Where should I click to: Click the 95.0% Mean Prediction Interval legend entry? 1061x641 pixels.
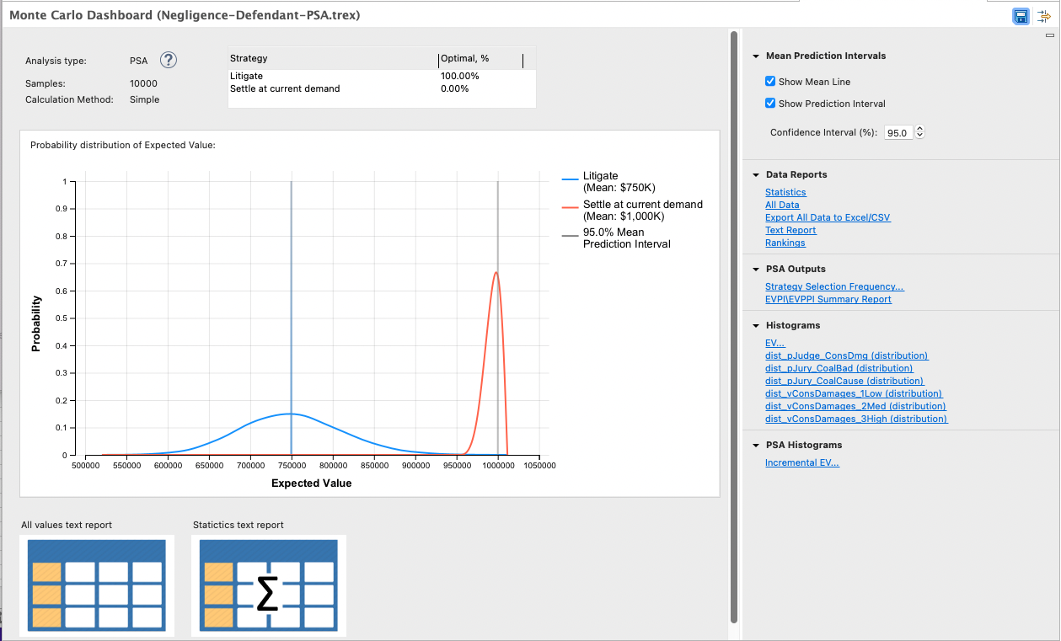pos(616,238)
